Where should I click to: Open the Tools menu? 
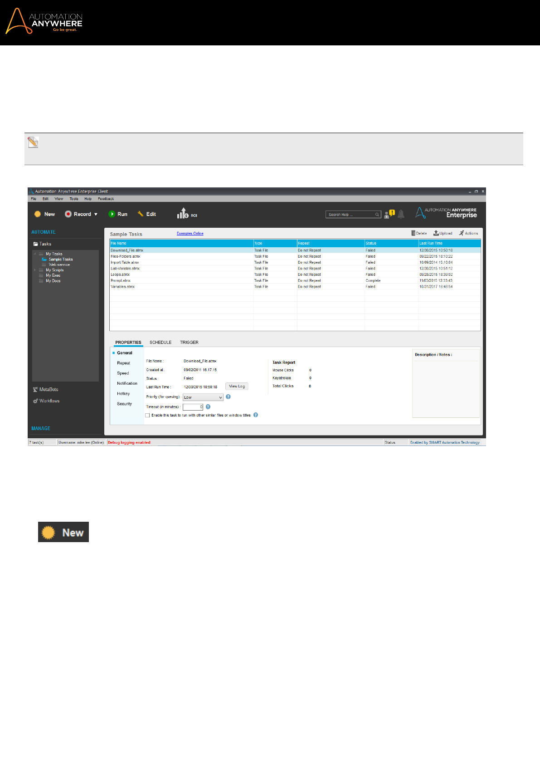tap(74, 199)
